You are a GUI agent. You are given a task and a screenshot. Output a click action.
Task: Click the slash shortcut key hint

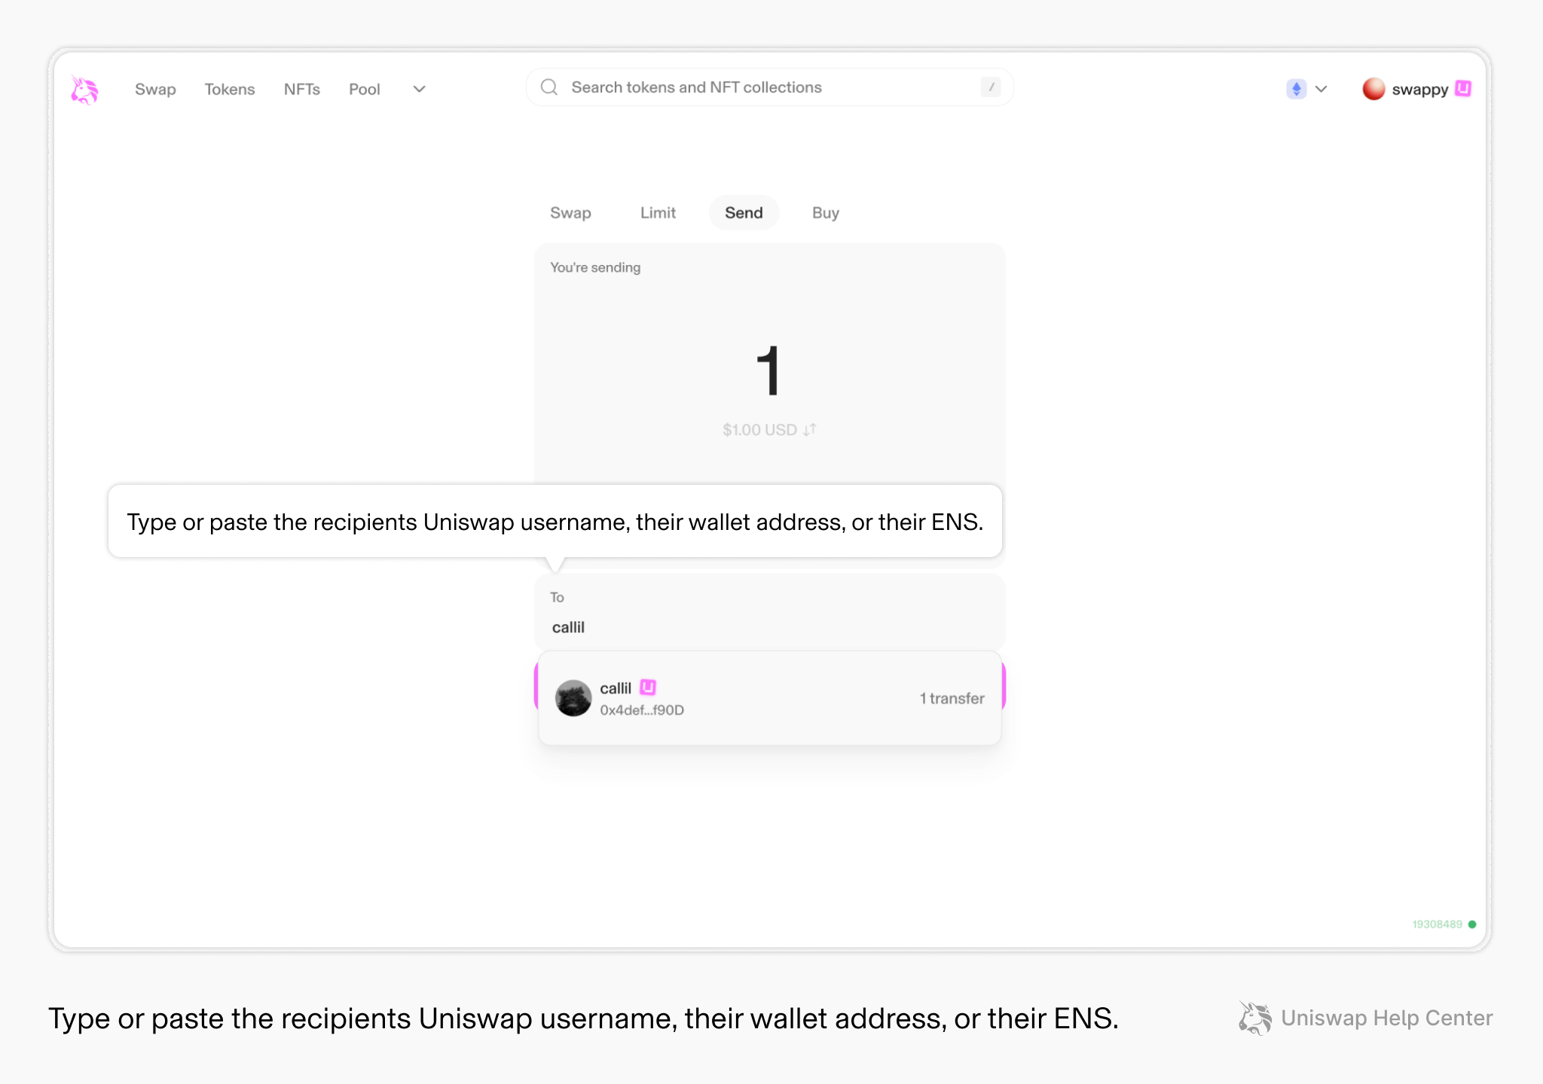coord(991,87)
